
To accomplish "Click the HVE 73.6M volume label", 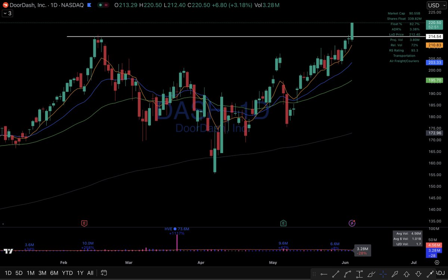I will [177, 229].
